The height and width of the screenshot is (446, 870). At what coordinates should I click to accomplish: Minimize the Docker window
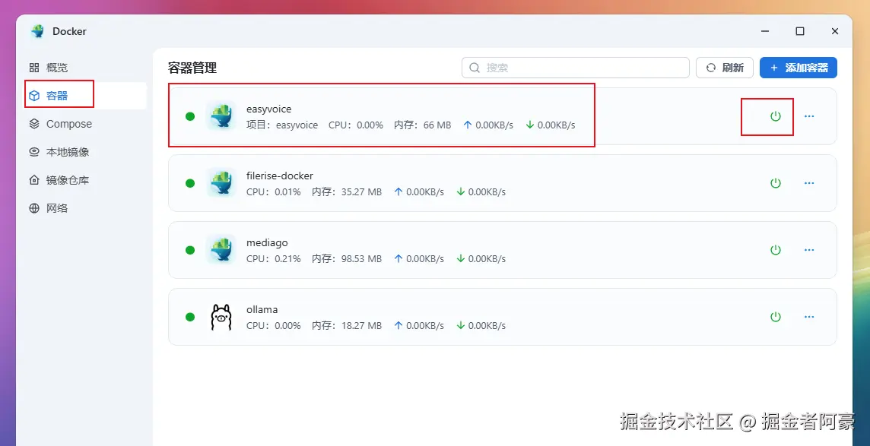tap(765, 32)
